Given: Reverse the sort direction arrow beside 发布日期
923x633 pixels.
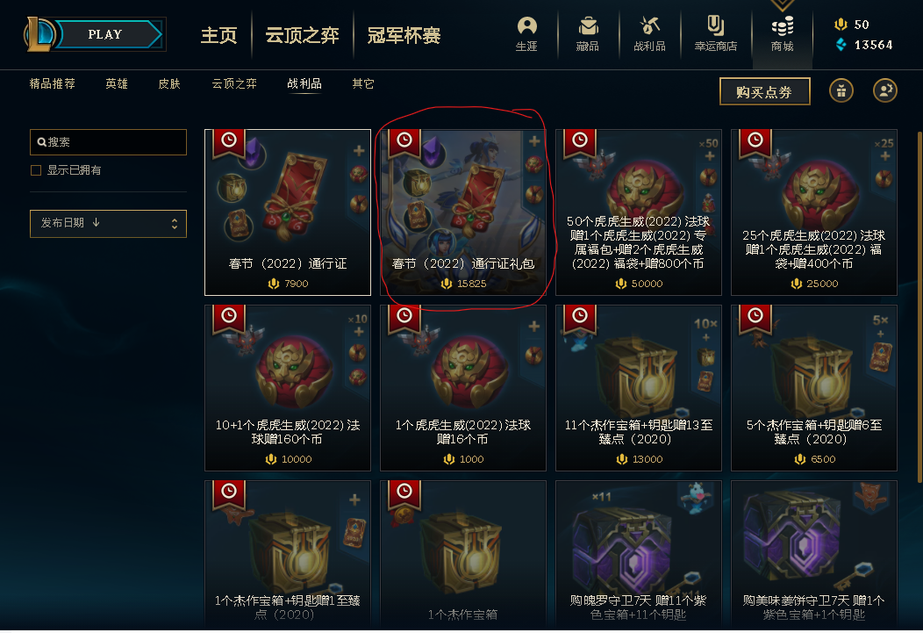Looking at the screenshot, I should coord(96,223).
